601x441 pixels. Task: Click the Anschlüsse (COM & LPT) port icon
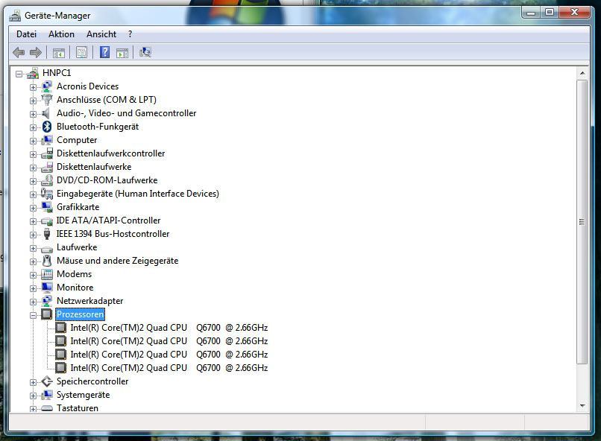tap(47, 100)
